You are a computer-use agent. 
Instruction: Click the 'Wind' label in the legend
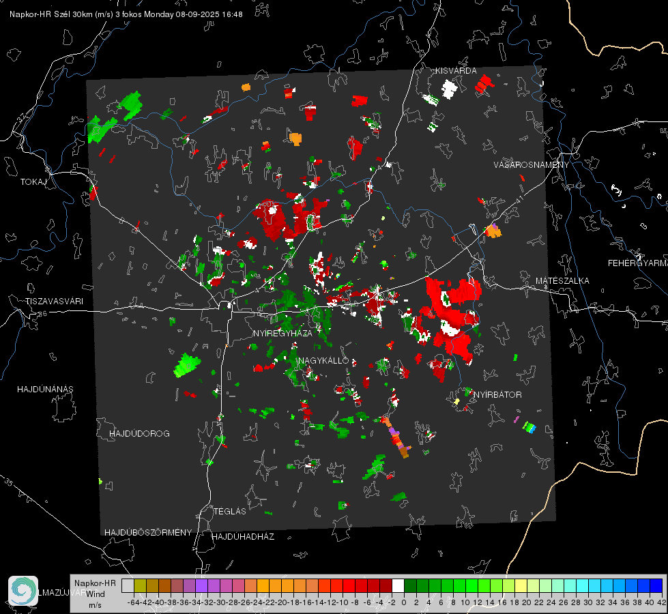[96, 594]
